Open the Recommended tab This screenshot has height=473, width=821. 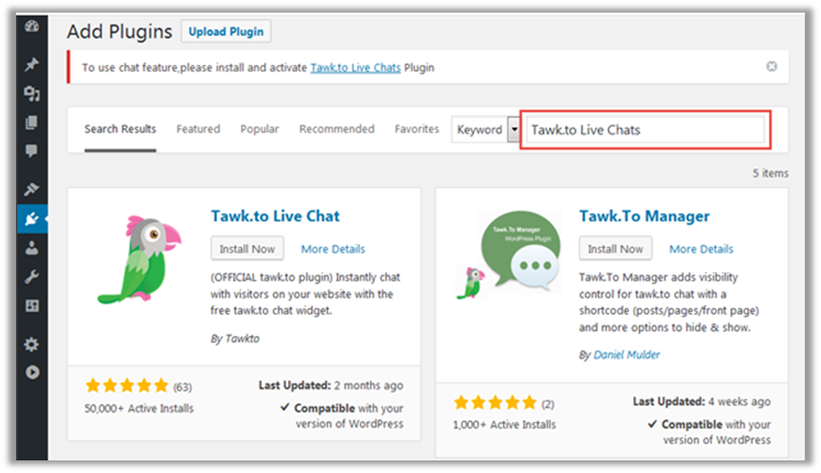pyautogui.click(x=337, y=129)
